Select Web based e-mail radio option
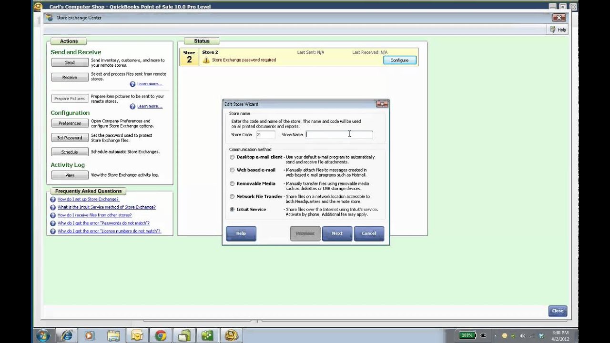Image resolution: width=610 pixels, height=343 pixels. tap(232, 170)
